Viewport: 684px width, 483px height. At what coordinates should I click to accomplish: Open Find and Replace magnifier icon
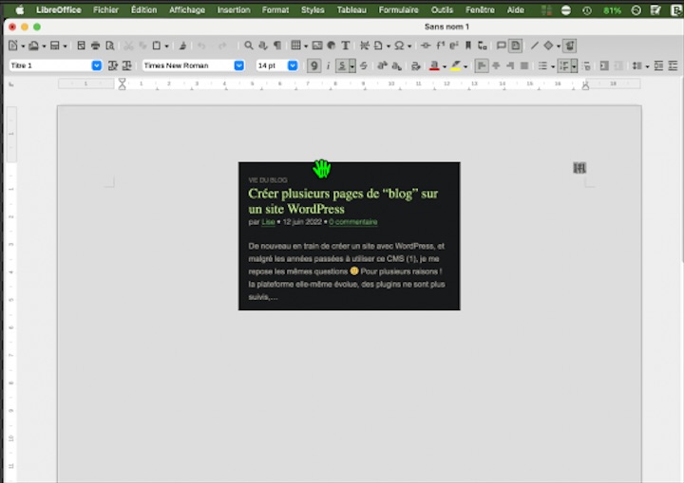point(249,46)
